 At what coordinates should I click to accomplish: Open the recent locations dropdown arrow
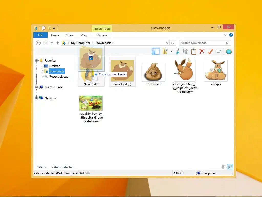click(x=52, y=43)
